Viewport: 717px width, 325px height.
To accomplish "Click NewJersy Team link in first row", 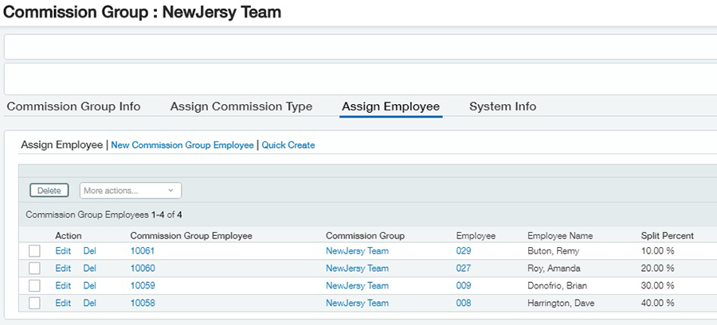I will (x=357, y=251).
